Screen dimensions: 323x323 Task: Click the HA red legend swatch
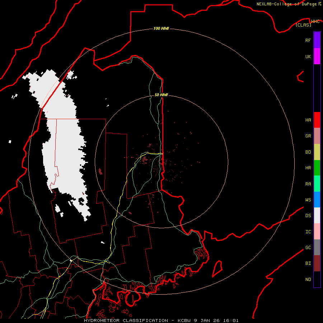pyautogui.click(x=317, y=120)
